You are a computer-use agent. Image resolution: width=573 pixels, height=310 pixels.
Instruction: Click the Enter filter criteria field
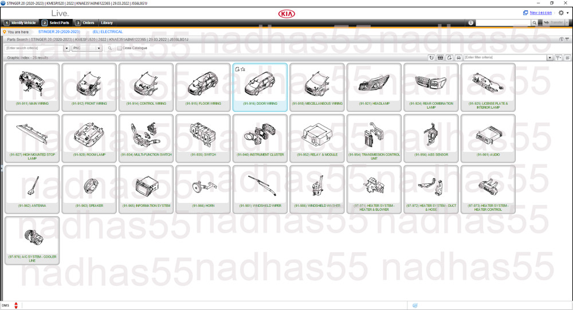(505, 58)
